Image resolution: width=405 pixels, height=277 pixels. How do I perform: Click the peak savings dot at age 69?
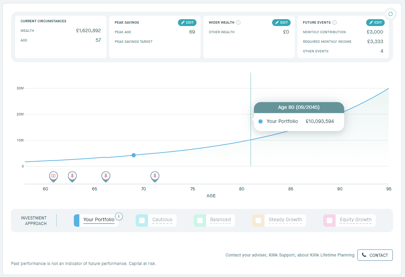coord(134,155)
